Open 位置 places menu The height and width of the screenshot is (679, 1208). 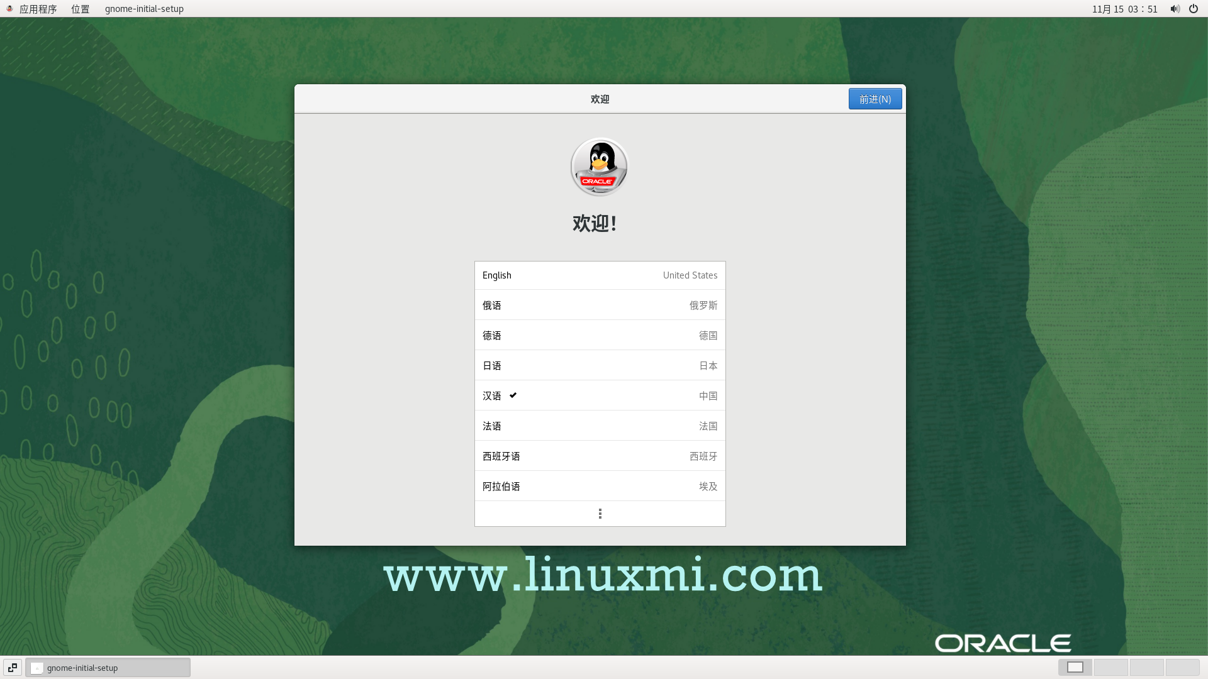click(80, 8)
